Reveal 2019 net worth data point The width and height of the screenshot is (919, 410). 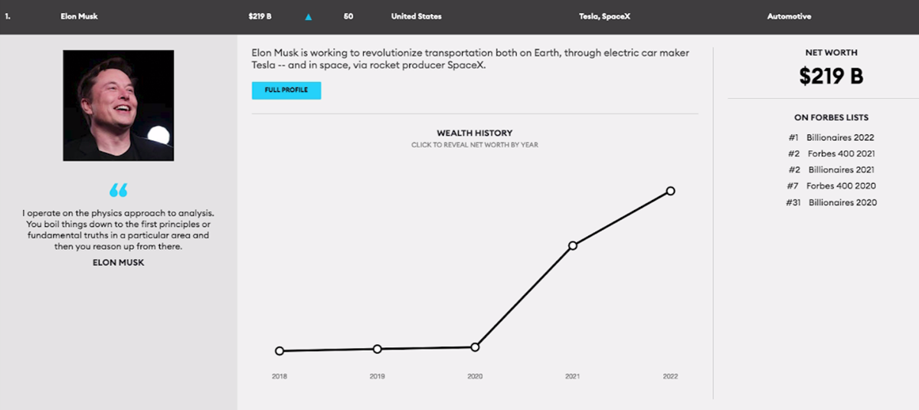click(377, 349)
